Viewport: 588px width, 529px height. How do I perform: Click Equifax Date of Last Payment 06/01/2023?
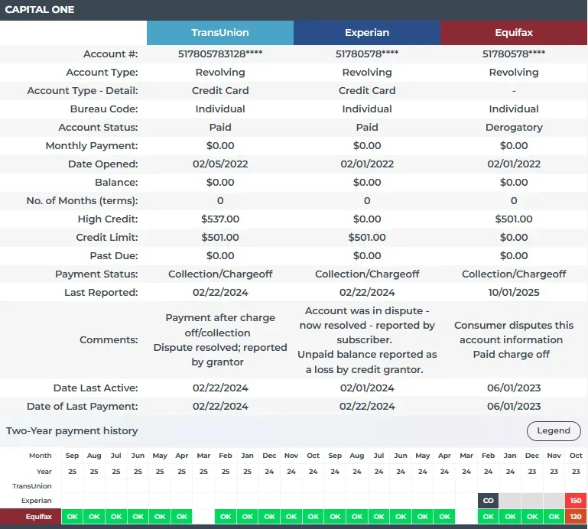click(x=514, y=407)
